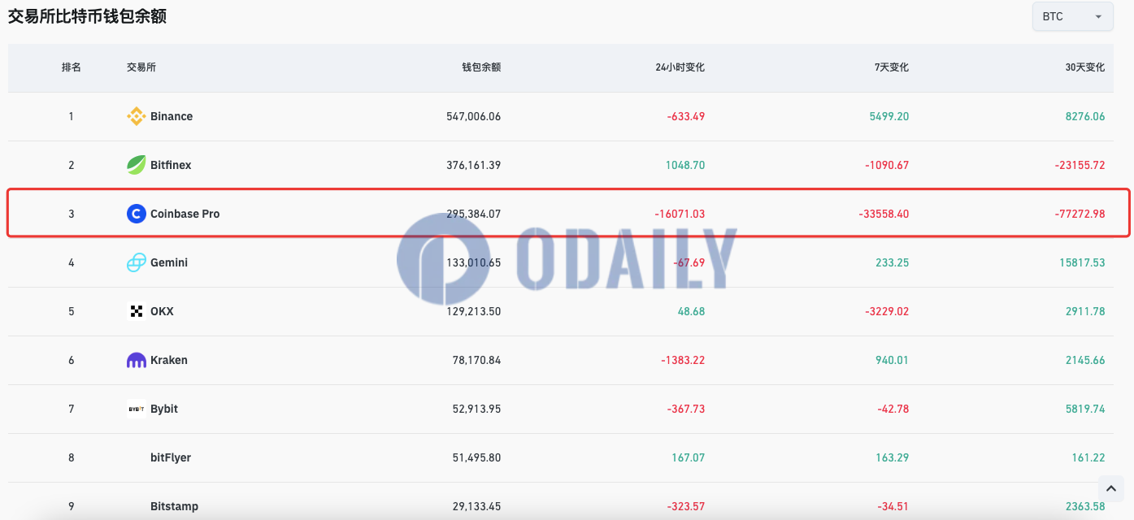Image resolution: width=1134 pixels, height=520 pixels.
Task: Open the Bitfinex exchange name
Action: 171,165
